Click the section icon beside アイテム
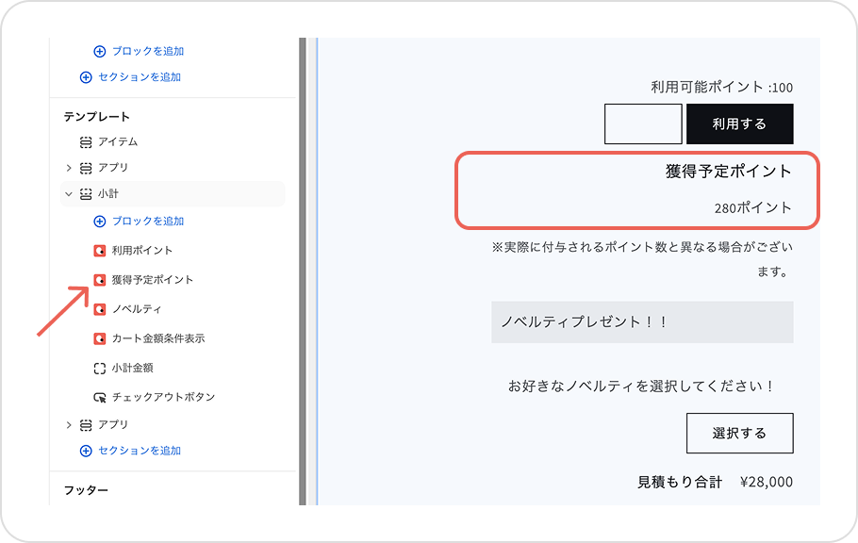The image size is (858, 543). pyautogui.click(x=86, y=142)
